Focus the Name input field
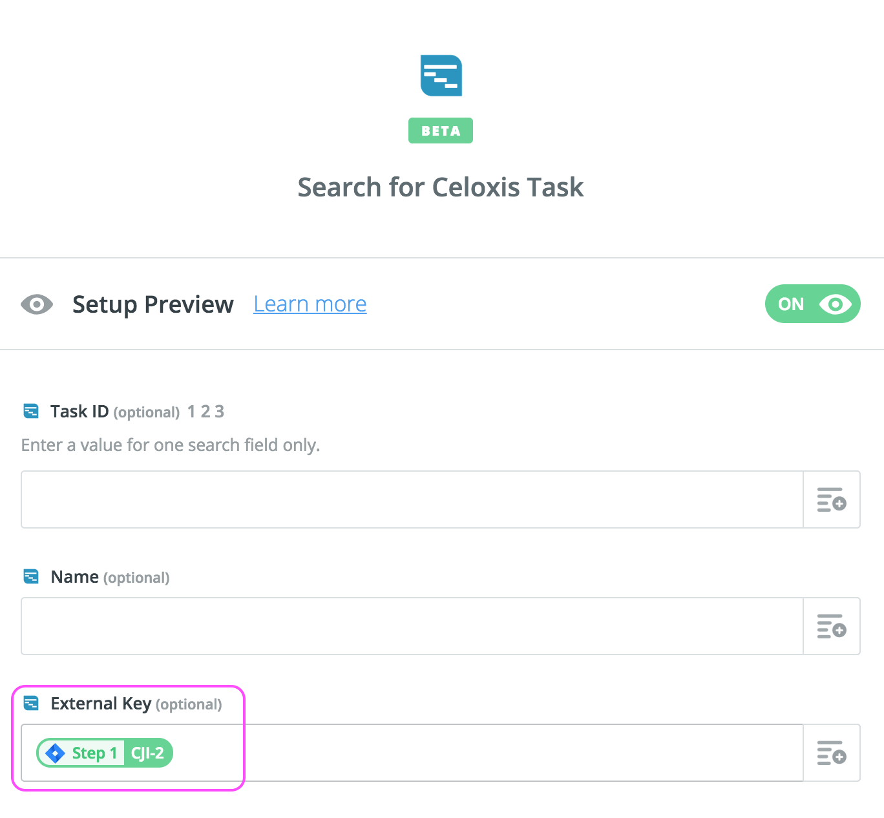Screen dimensions: 884x818 pos(412,626)
